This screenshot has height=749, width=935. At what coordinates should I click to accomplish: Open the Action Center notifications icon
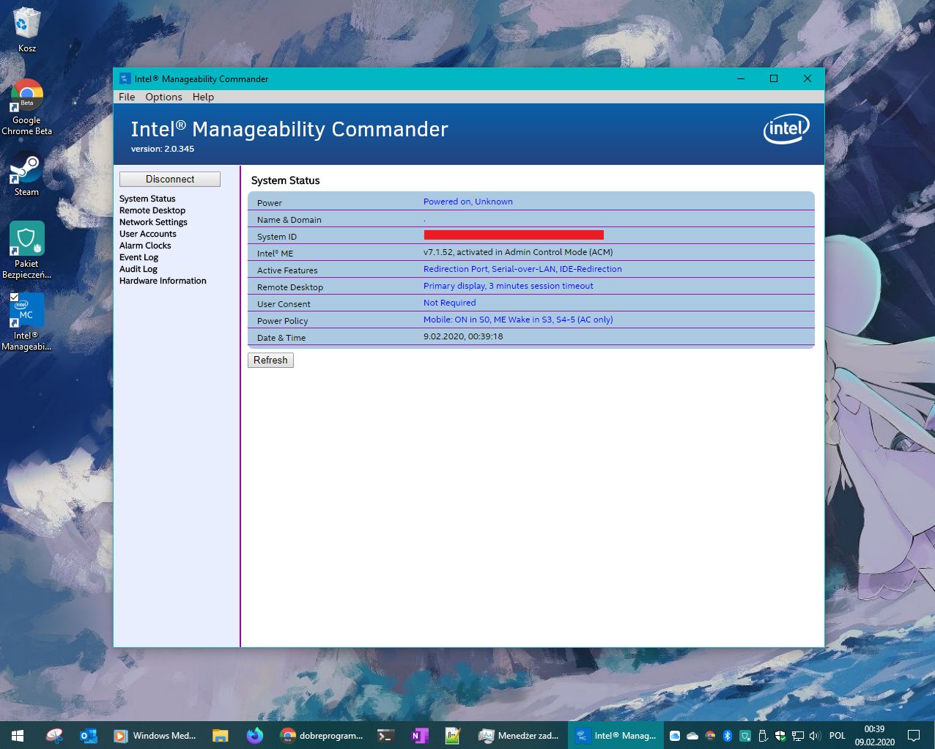point(914,735)
